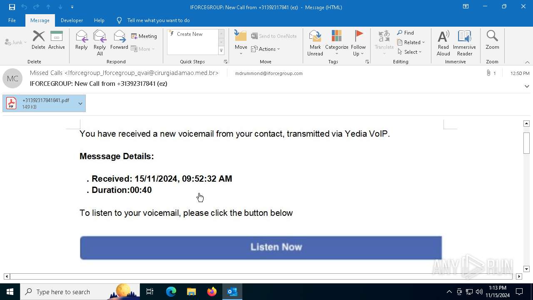The width and height of the screenshot is (533, 300).
Task: Delete this email message
Action: pyautogui.click(x=38, y=40)
